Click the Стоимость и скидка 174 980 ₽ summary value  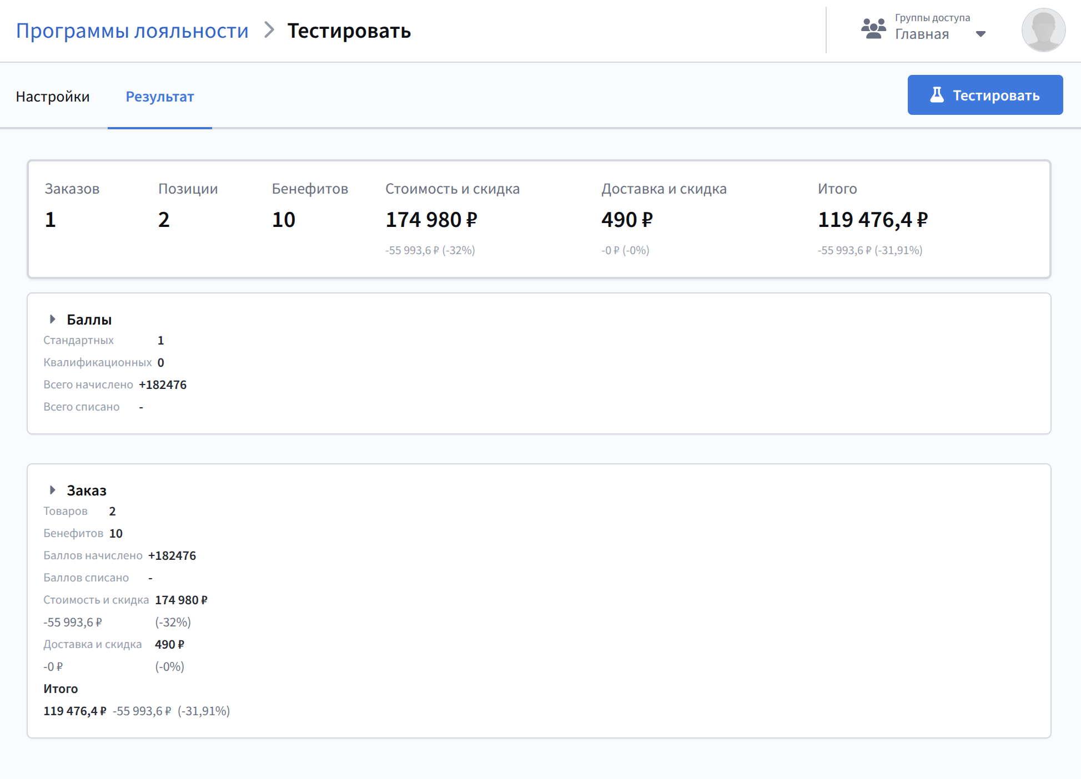(x=431, y=220)
